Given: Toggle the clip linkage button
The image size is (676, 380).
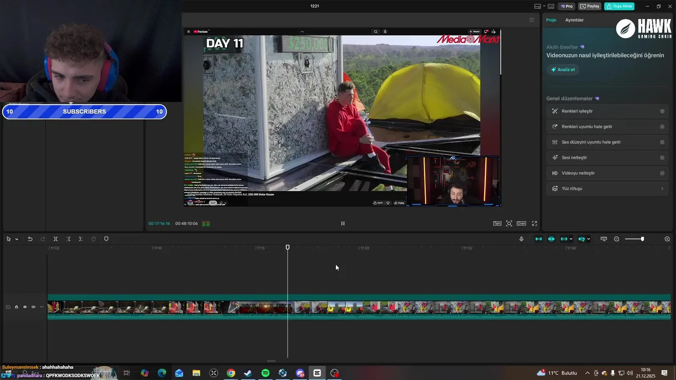Looking at the screenshot, I should [x=564, y=239].
